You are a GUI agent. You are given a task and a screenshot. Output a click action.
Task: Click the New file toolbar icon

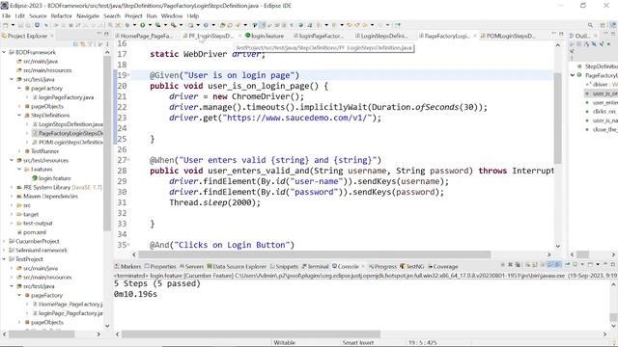(6, 25)
